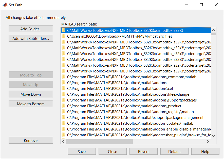Remove the selected search path entry
224x159 pixels.
[31, 140]
